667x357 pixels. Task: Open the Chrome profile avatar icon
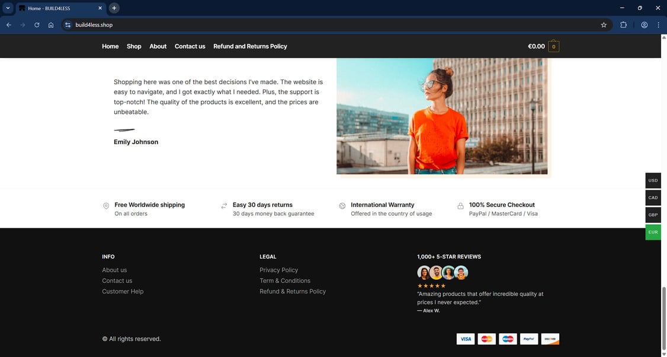tap(644, 25)
